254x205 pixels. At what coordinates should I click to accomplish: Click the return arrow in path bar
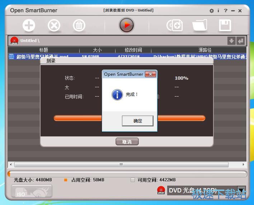(240, 41)
